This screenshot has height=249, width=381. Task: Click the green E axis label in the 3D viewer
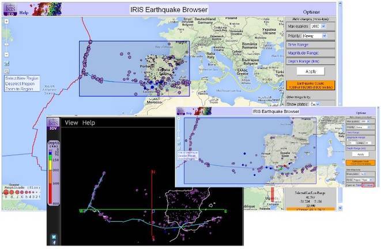[225, 211]
